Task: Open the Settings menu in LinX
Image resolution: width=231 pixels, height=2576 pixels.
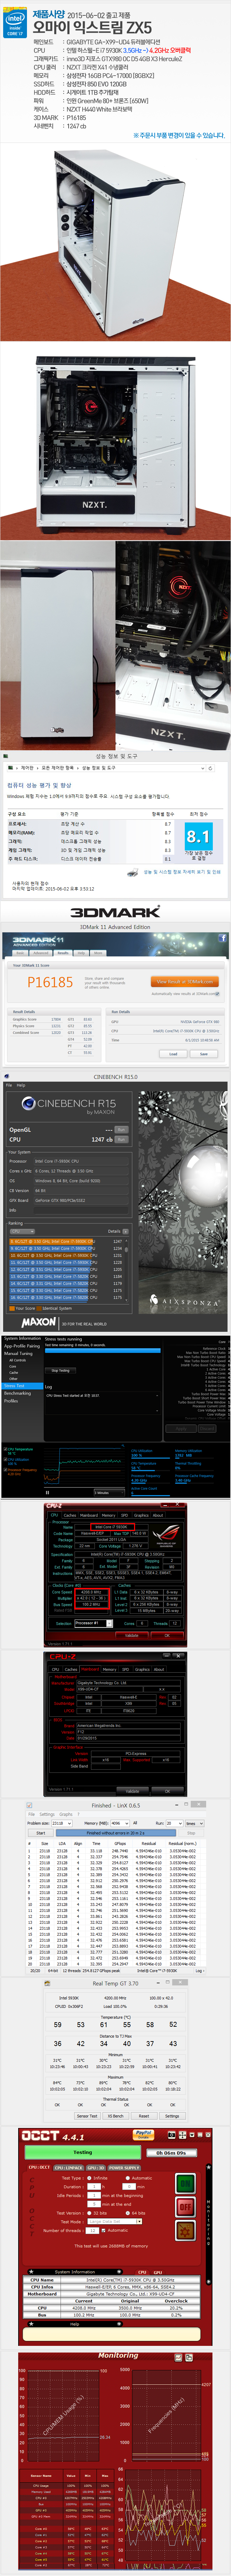Action: click(47, 1814)
